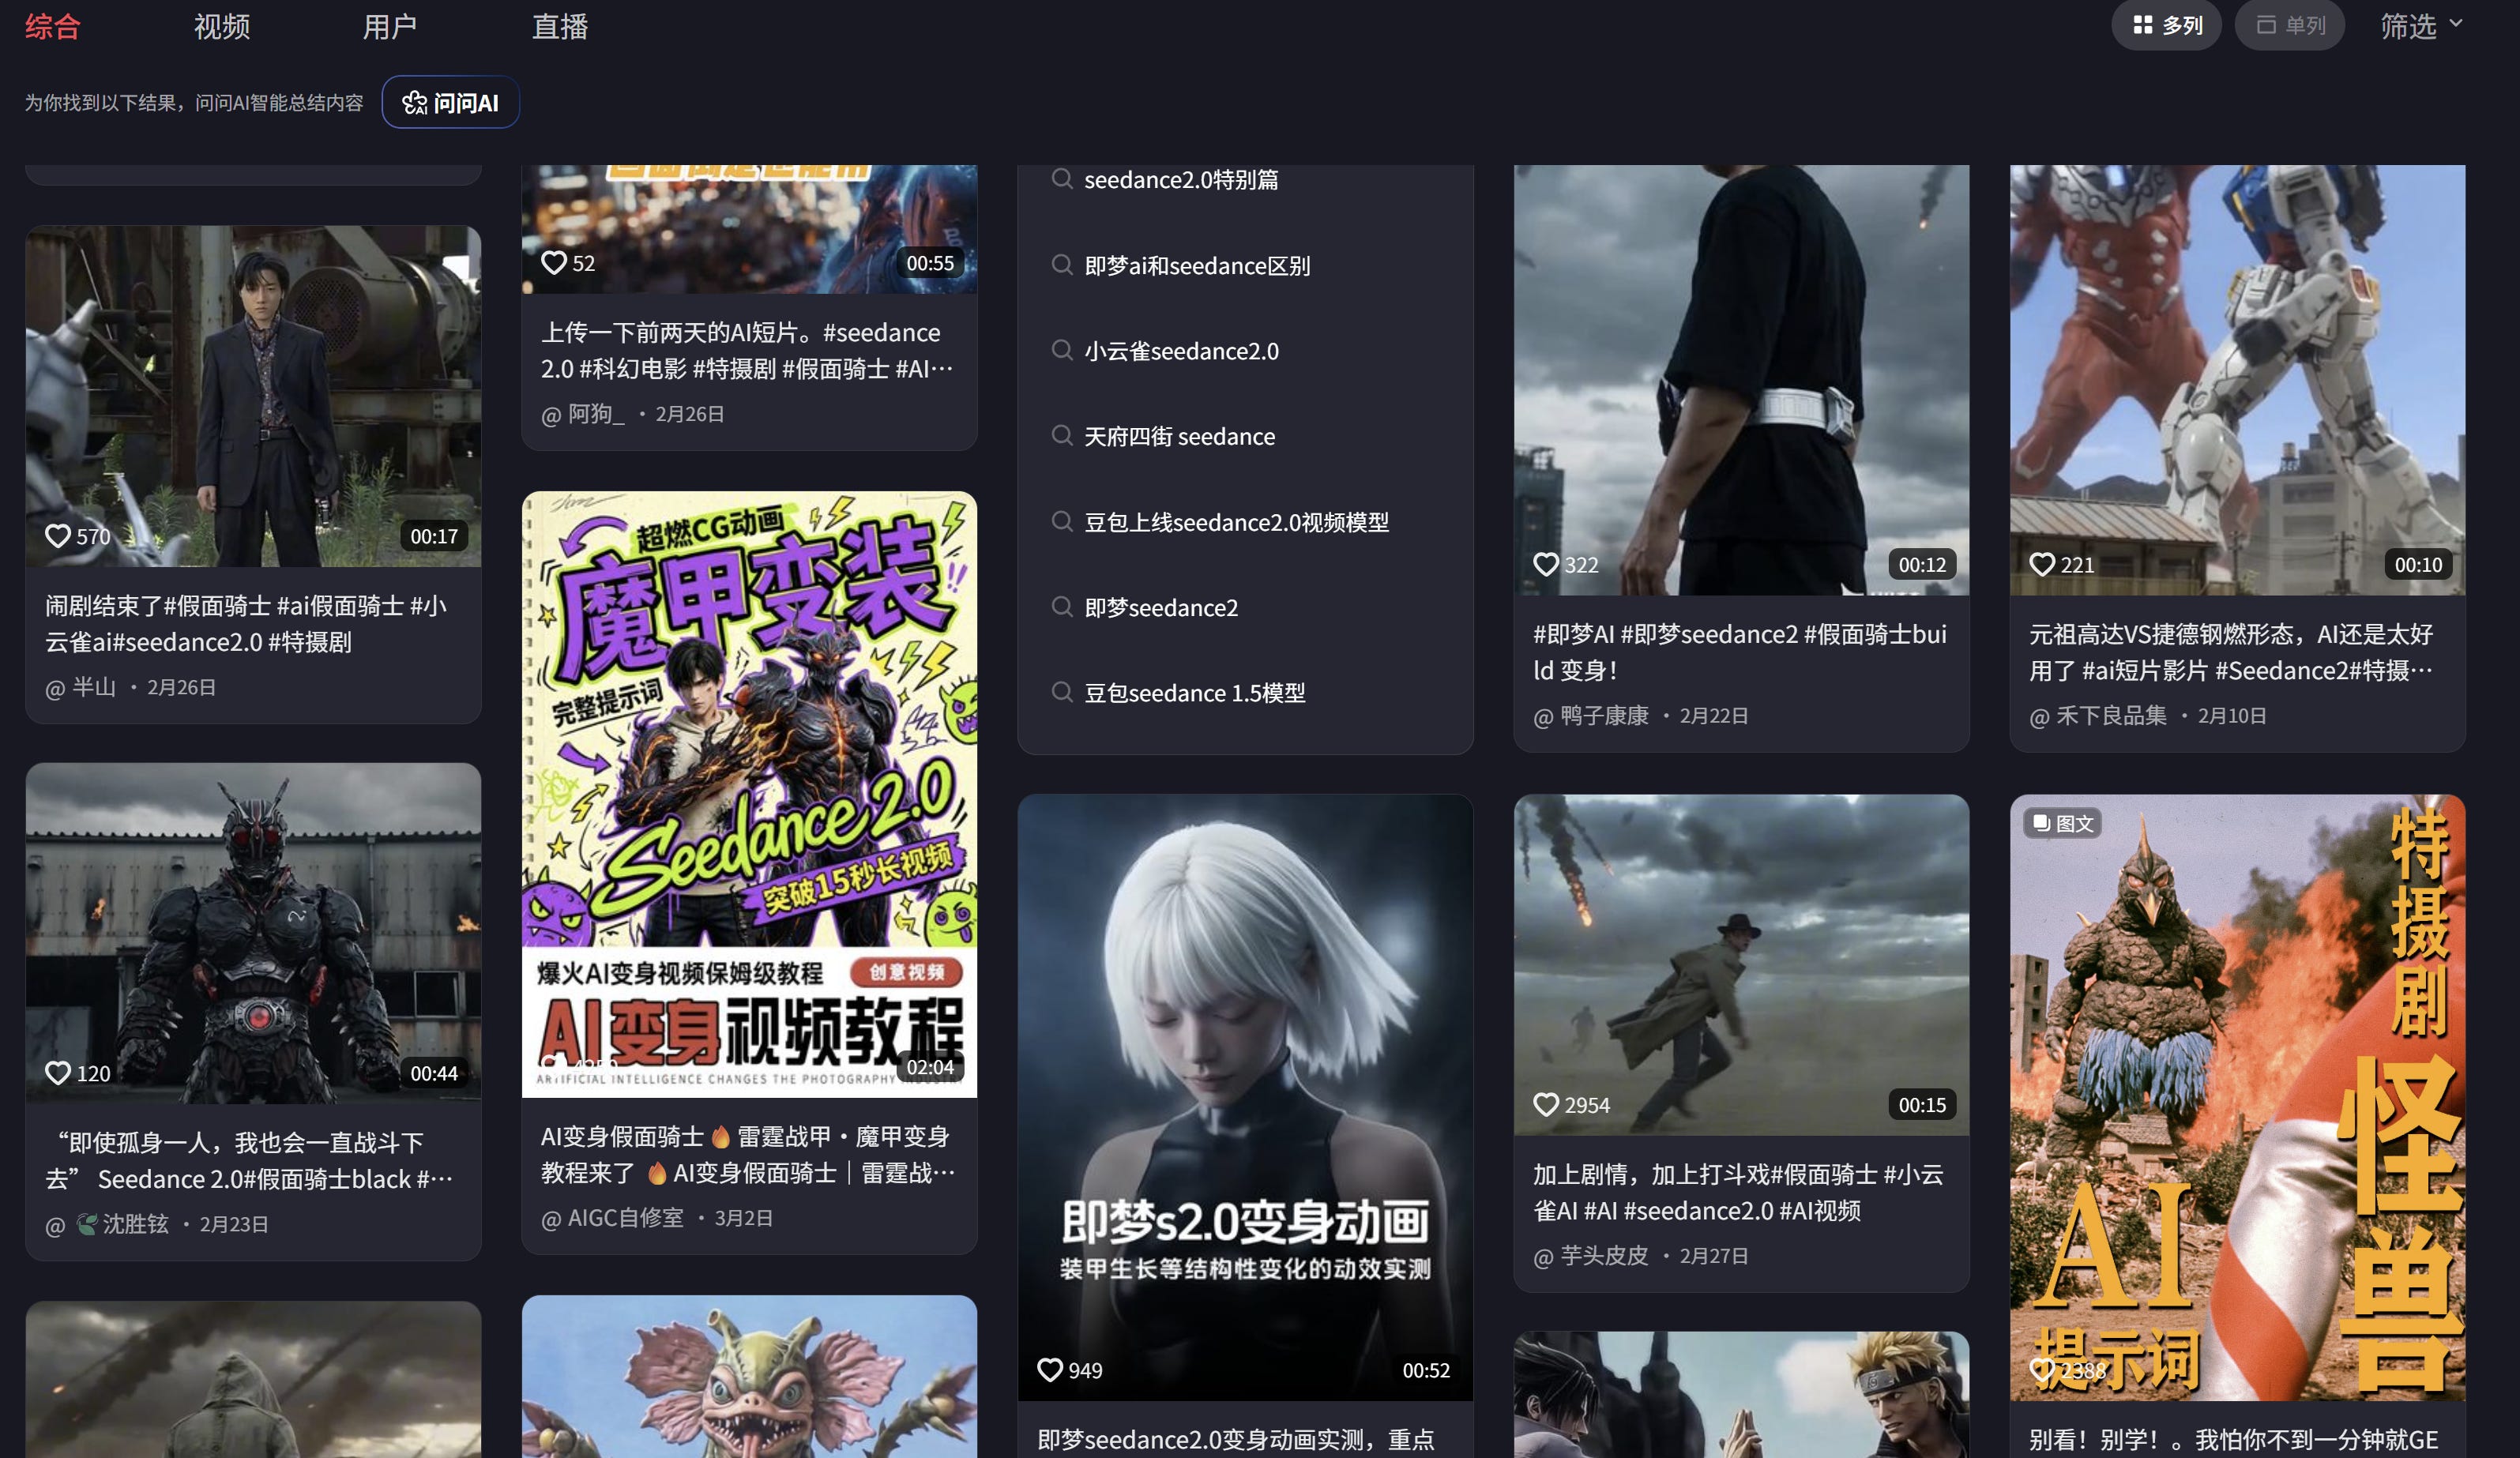Screen dimensions: 2520x1458
Task: Click the 02:04 duration badge
Action: (x=930, y=1067)
